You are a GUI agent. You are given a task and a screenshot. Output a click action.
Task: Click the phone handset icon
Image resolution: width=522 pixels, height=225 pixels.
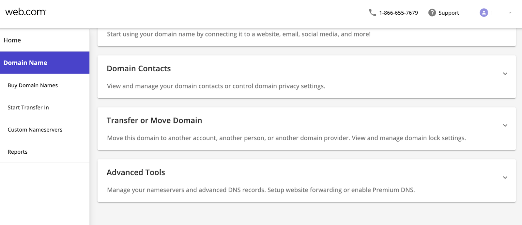[x=372, y=12]
